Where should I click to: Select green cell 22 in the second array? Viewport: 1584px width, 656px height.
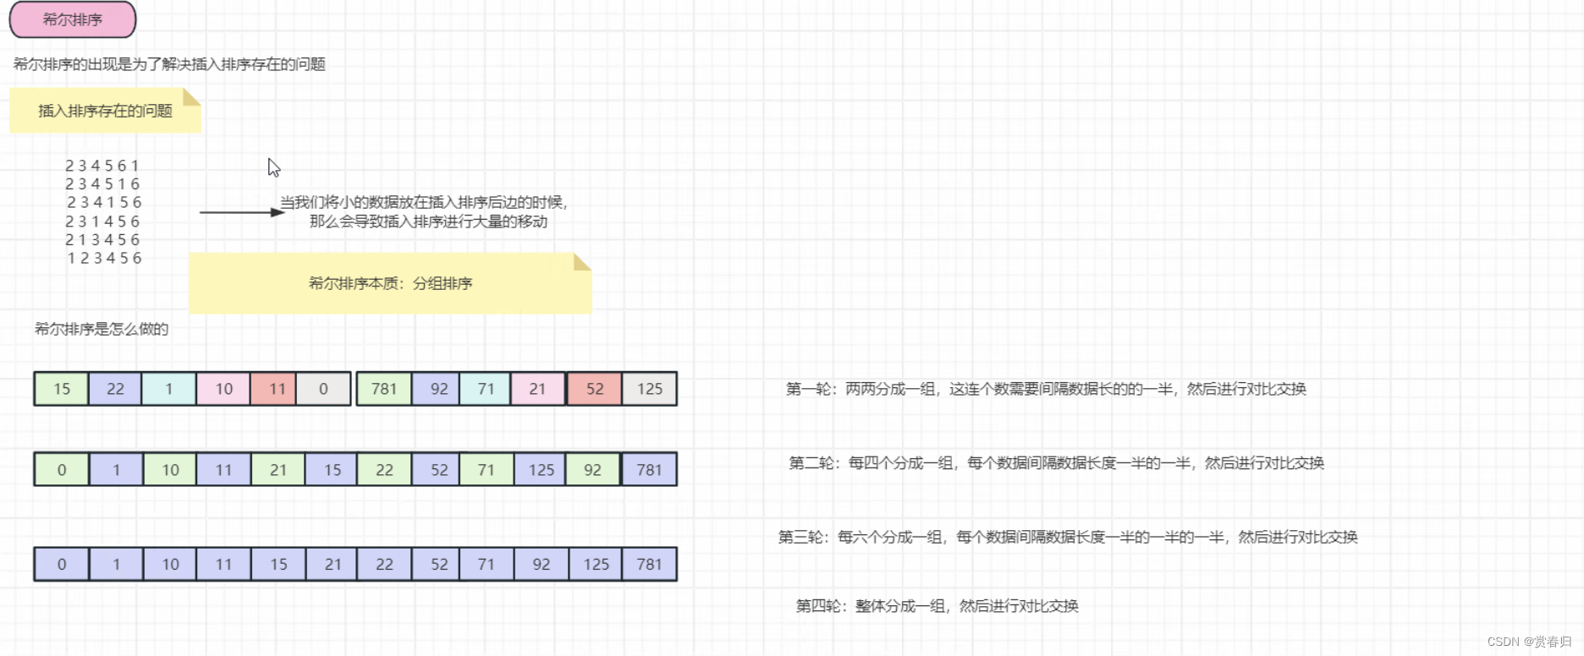[385, 470]
